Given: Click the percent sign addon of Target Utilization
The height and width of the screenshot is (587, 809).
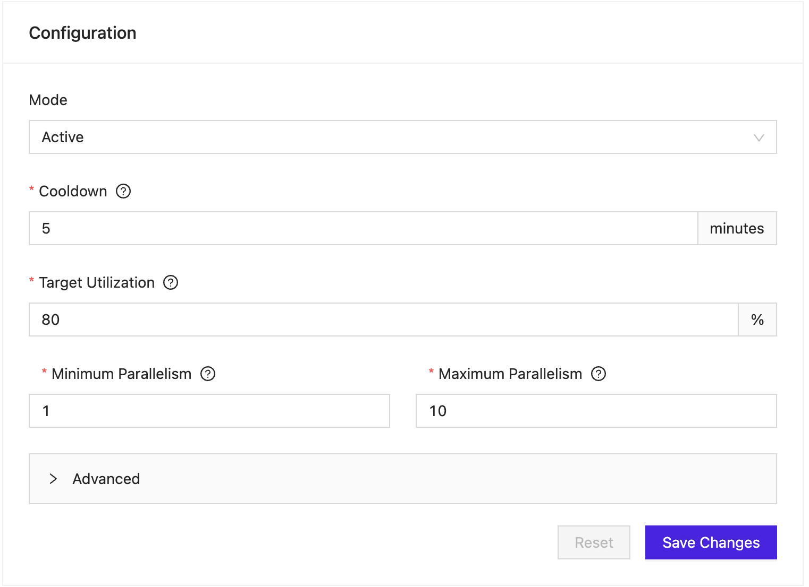Looking at the screenshot, I should point(757,320).
